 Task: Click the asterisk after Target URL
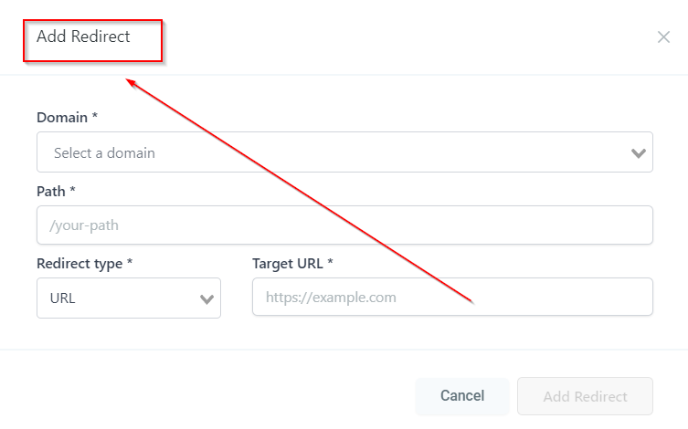331,263
